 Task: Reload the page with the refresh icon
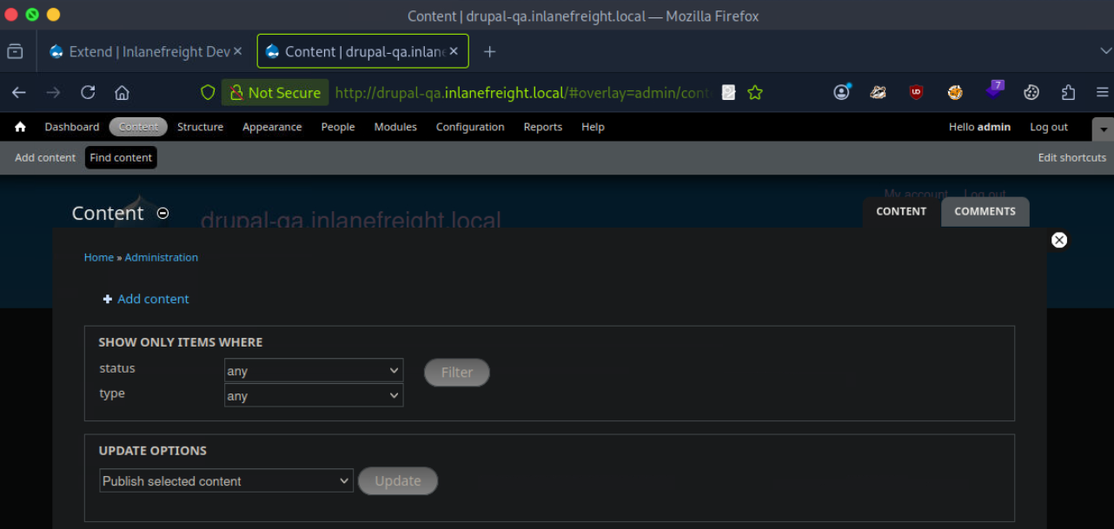pyautogui.click(x=88, y=92)
